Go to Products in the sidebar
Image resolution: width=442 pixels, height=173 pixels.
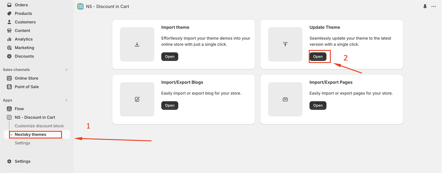click(23, 13)
